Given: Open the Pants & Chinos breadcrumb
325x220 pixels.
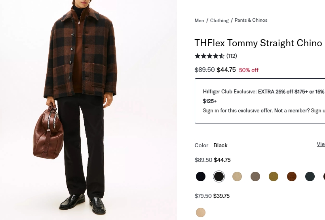Looking at the screenshot, I should 251,20.
